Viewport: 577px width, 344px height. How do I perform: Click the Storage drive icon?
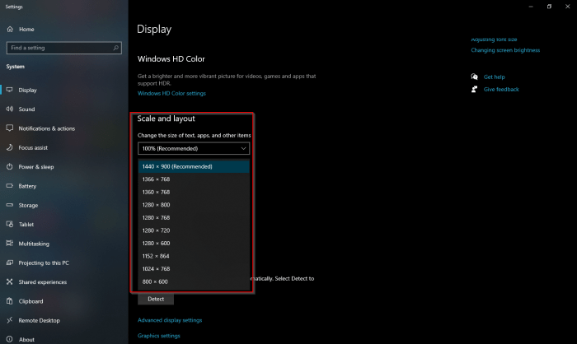tap(10, 205)
